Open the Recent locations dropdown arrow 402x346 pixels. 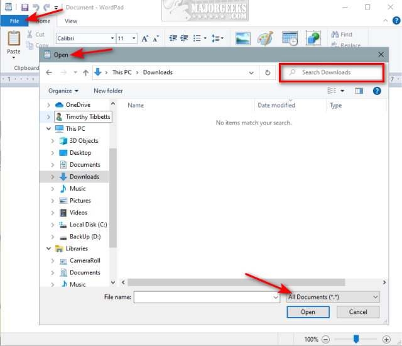click(x=75, y=72)
